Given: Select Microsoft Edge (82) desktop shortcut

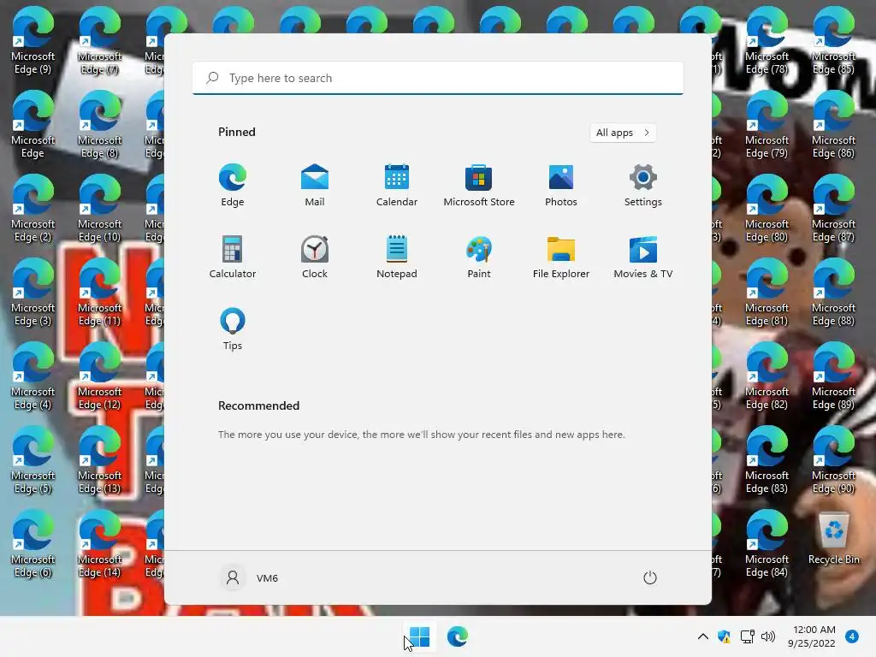Looking at the screenshot, I should pos(767,376).
